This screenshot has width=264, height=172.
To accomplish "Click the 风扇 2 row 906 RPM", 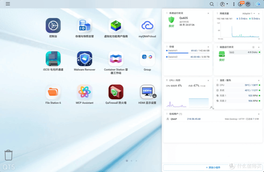I will pyautogui.click(x=238, y=101).
